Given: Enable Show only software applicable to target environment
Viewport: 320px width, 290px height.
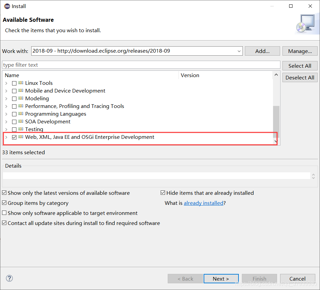Looking at the screenshot, I should (x=4, y=213).
